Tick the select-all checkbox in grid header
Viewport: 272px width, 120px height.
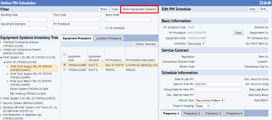pyautogui.click(x=65, y=54)
